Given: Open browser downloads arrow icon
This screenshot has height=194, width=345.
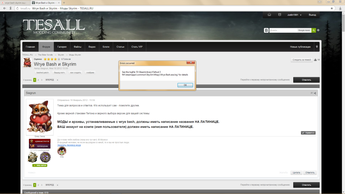Looking at the screenshot, I should point(340,8).
